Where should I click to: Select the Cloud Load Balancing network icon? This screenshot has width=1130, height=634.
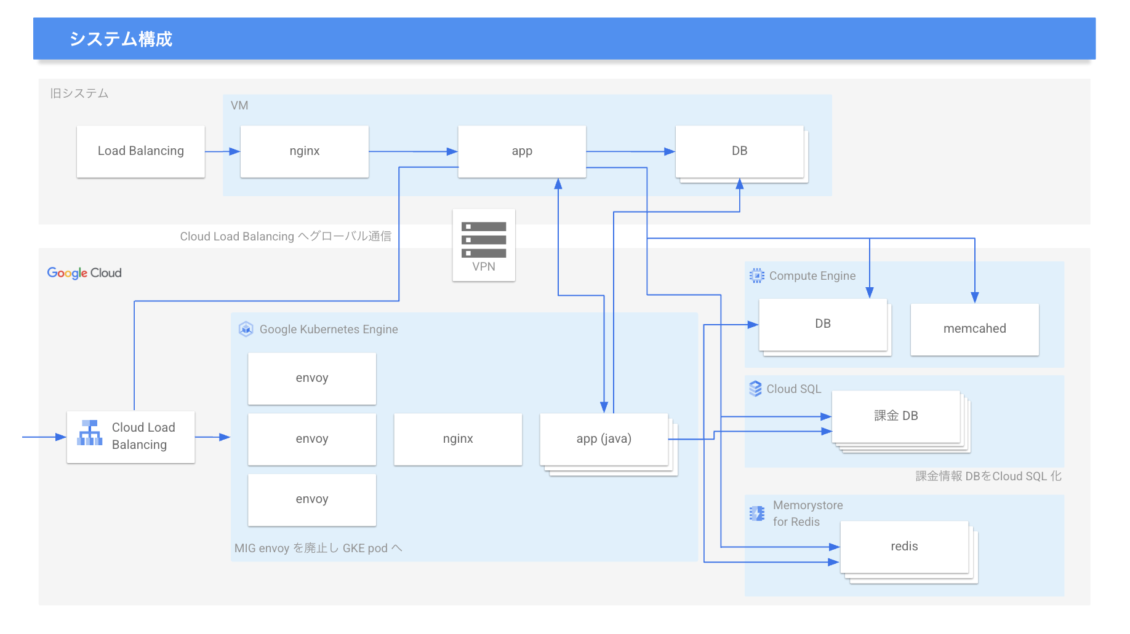point(90,432)
